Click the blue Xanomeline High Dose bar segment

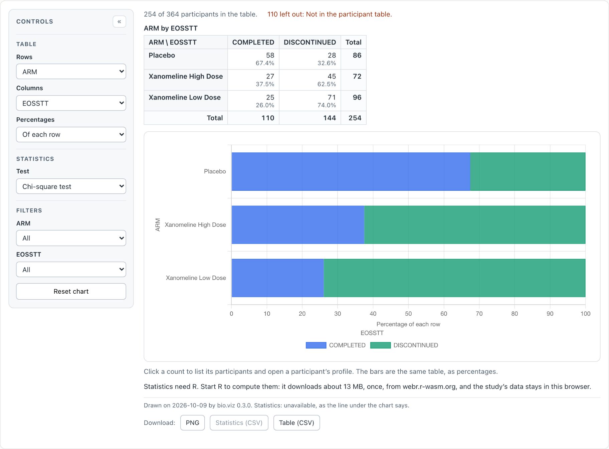click(298, 225)
